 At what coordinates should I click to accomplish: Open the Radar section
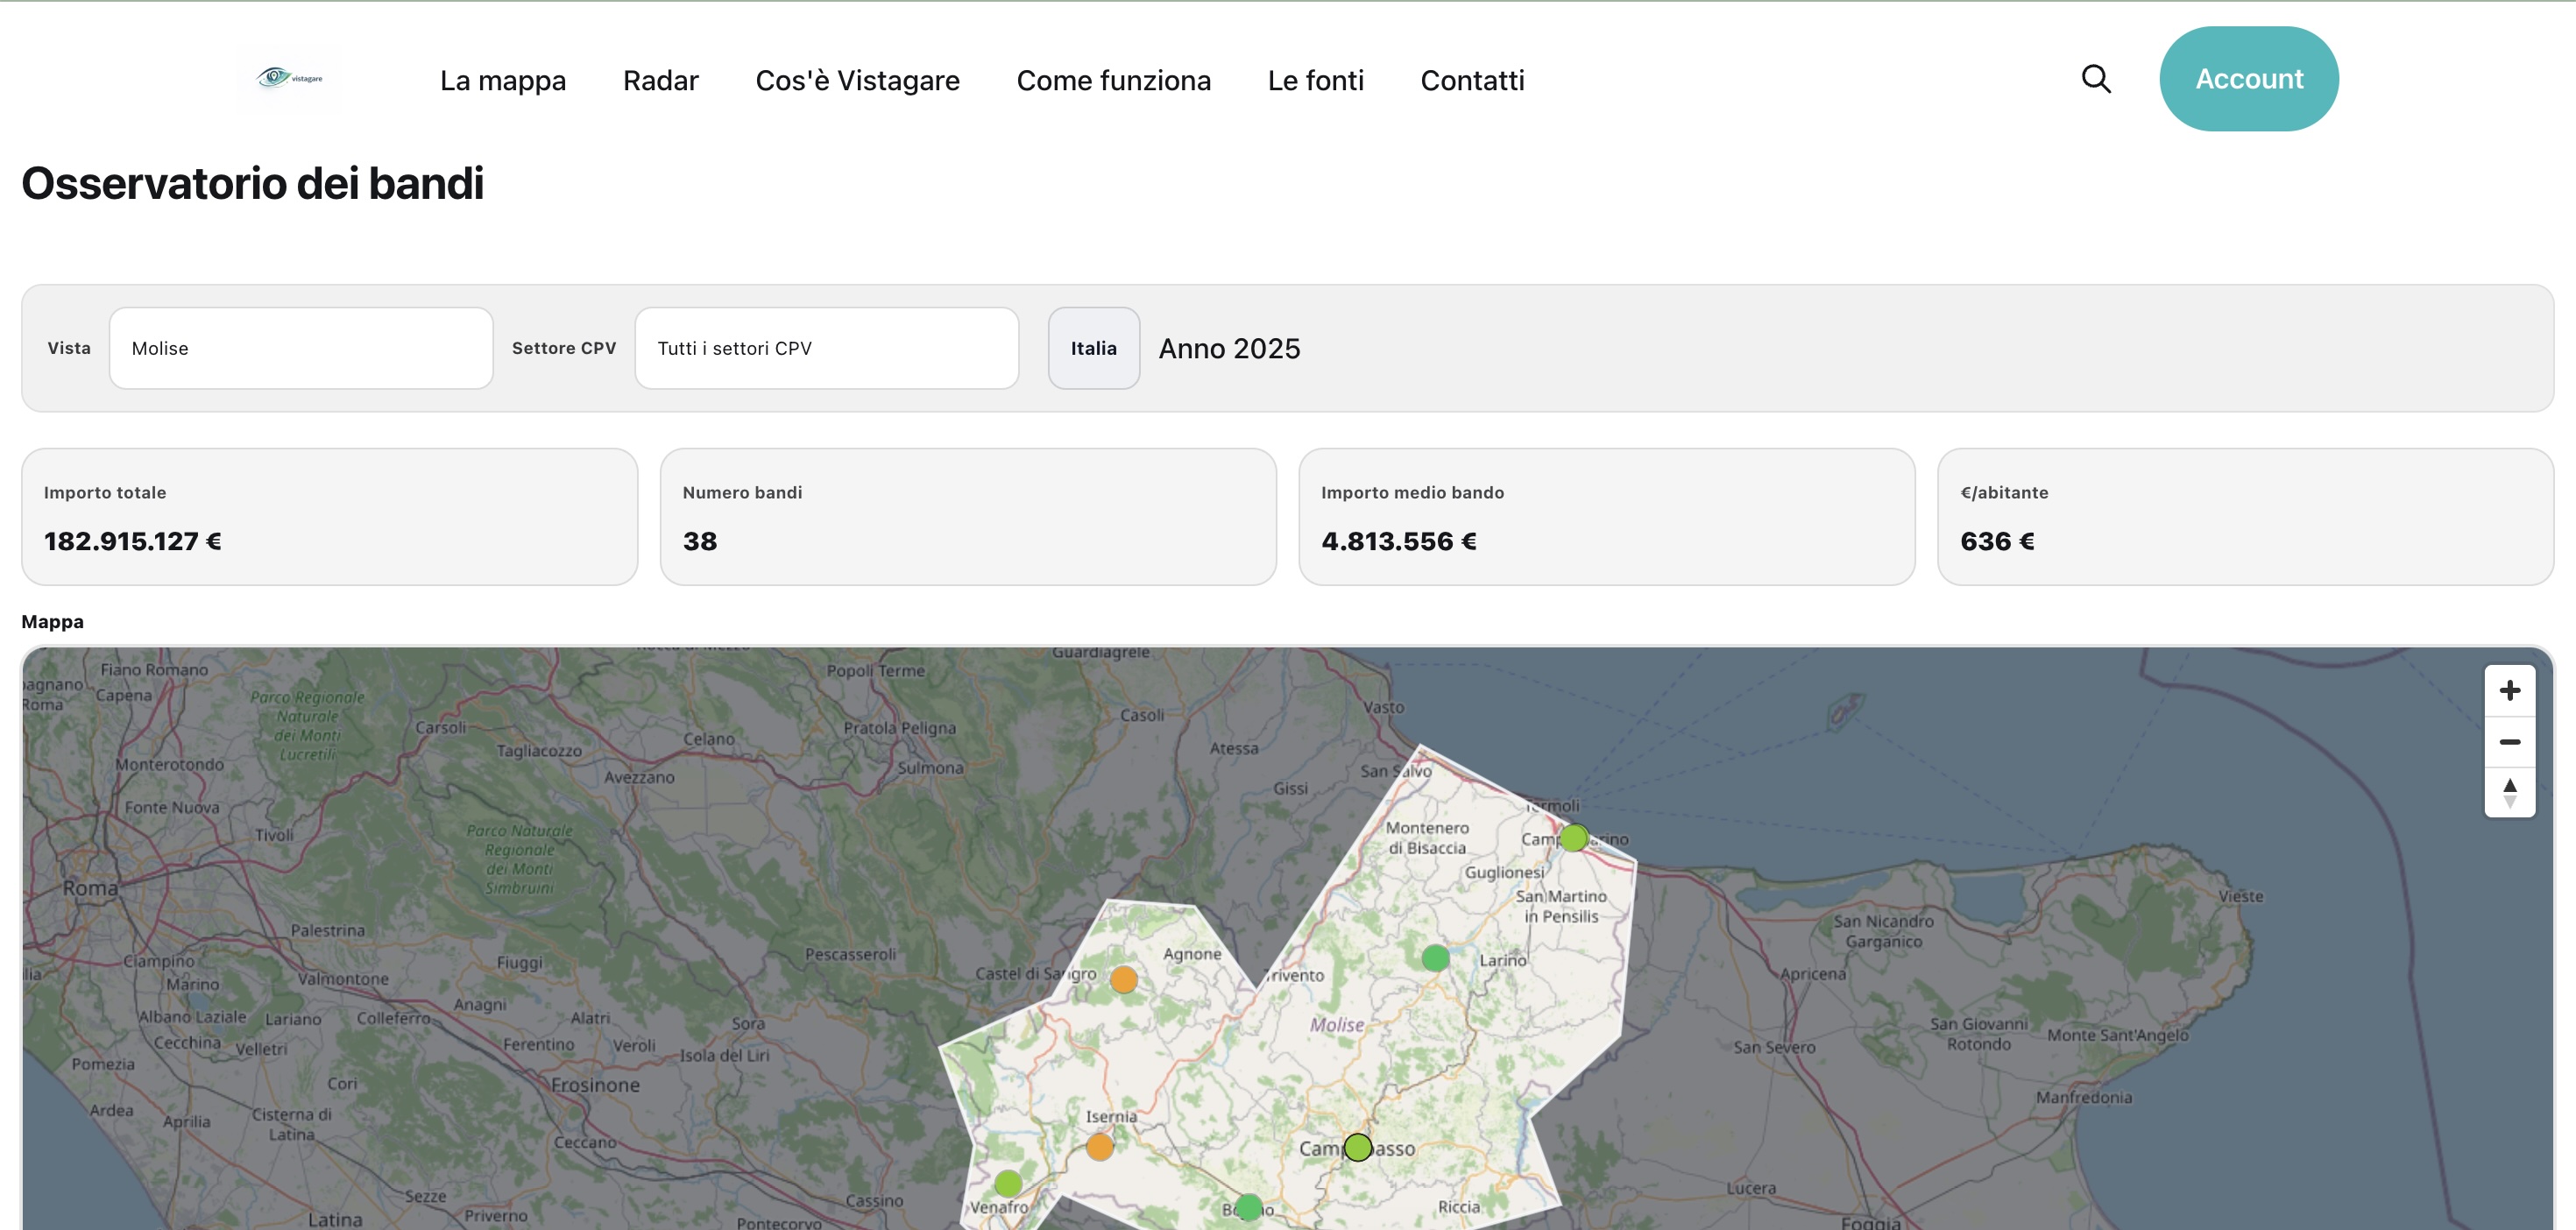[661, 80]
